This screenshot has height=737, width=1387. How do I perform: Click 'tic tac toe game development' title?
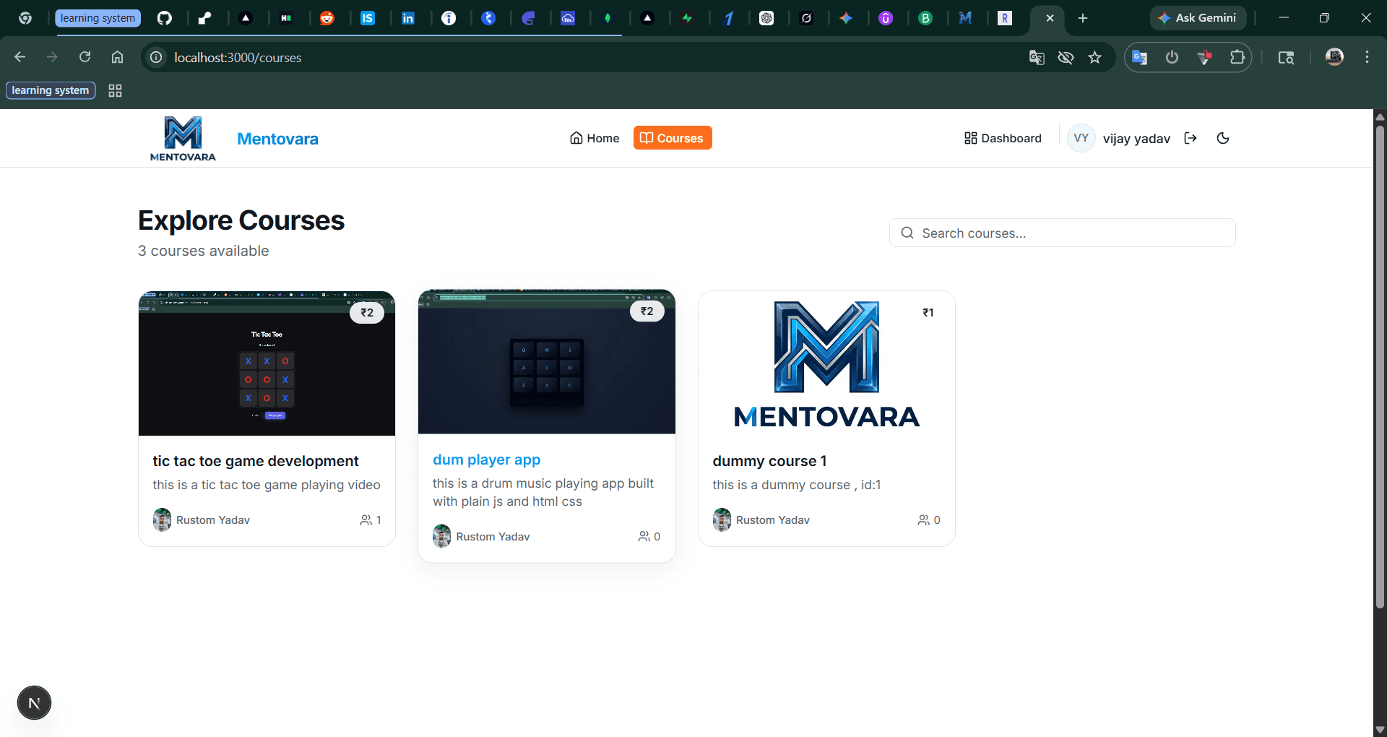(x=256, y=461)
